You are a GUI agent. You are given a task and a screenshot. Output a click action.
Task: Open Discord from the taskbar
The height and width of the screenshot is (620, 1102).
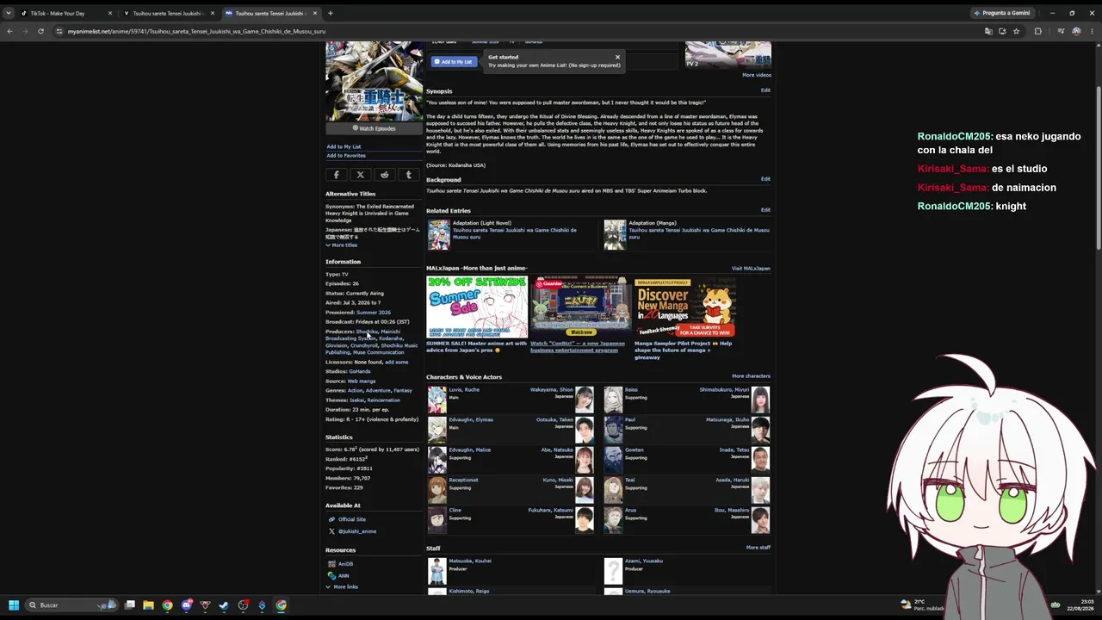pos(186,605)
